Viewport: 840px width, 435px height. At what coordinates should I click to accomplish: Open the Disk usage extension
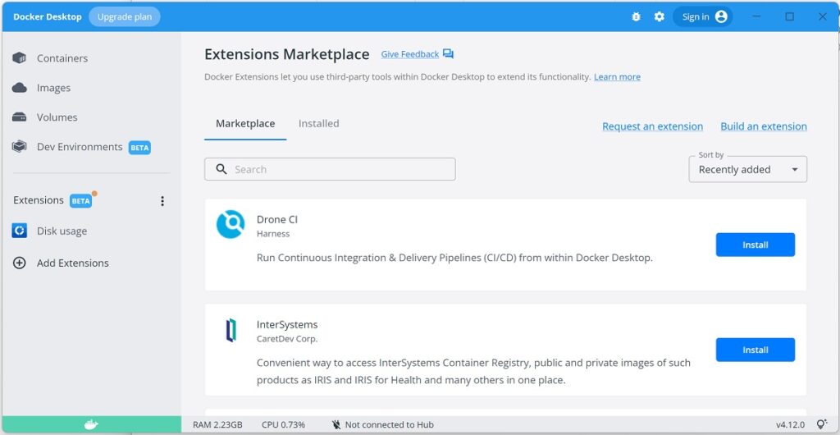[62, 231]
